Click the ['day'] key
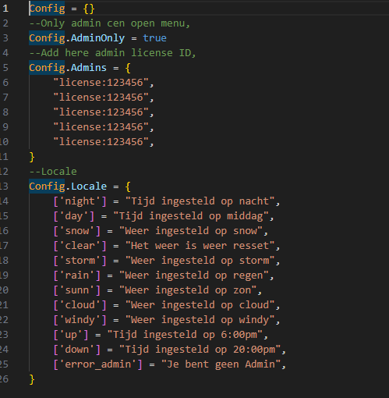 pyautogui.click(x=74, y=216)
